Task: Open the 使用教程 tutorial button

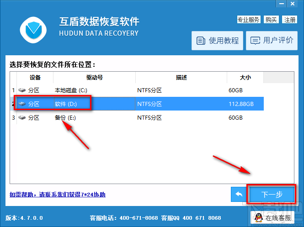Action: (217, 41)
